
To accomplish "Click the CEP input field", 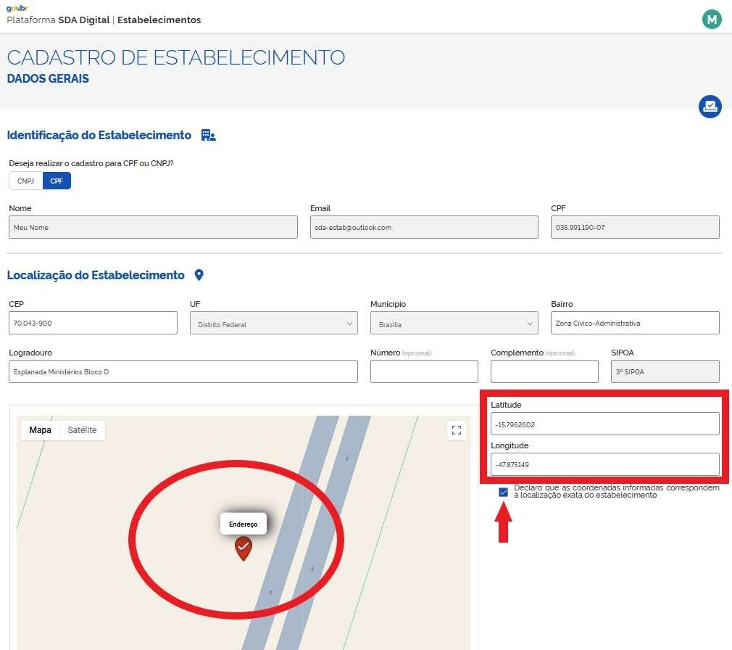I will 93,323.
